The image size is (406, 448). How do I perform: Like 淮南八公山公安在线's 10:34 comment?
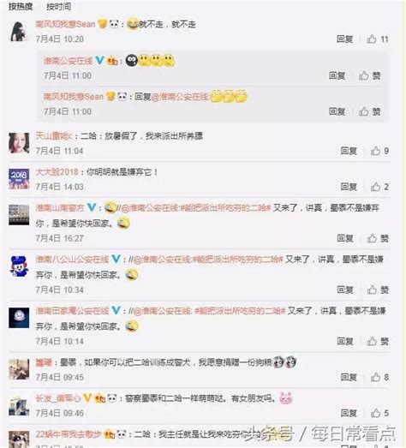pyautogui.click(x=378, y=290)
